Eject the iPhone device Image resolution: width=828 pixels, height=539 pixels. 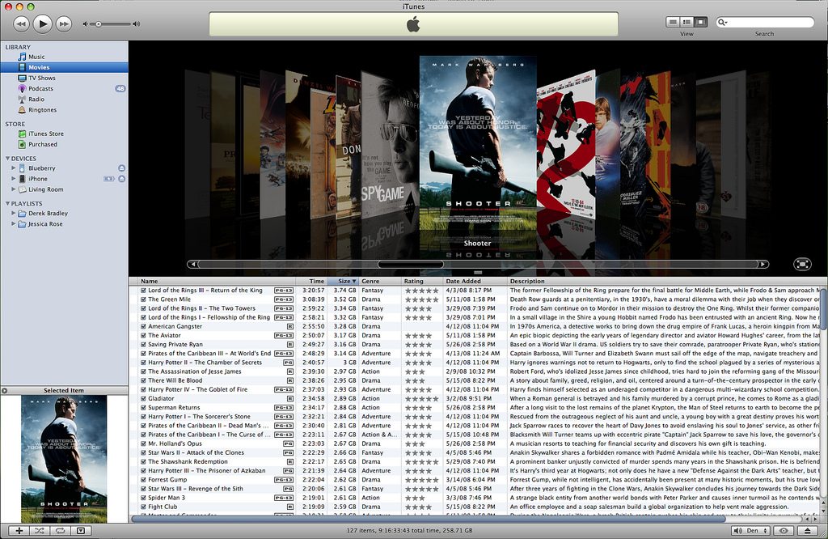click(121, 179)
